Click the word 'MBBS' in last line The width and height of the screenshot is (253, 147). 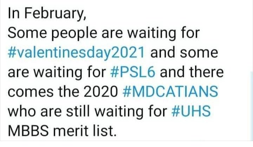click(28, 131)
